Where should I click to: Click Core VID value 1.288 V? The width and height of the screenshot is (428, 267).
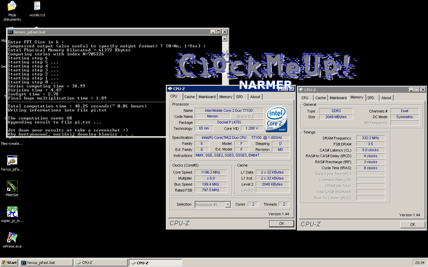pyautogui.click(x=252, y=128)
